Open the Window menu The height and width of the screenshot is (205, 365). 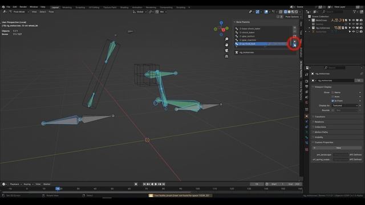click(x=34, y=7)
